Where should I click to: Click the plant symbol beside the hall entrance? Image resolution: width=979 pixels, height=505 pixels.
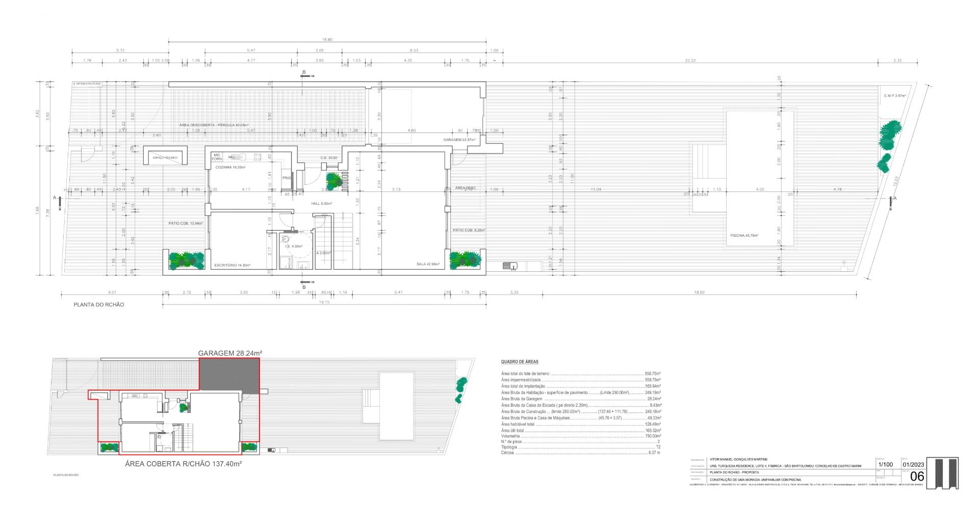coord(334,180)
